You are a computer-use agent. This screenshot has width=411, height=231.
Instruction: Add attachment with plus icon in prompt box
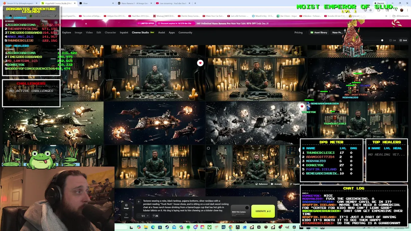point(138,201)
